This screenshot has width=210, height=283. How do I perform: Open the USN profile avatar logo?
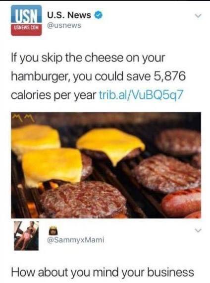click(26, 20)
